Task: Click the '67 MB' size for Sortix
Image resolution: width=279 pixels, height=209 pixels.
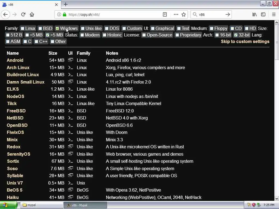Action: click(x=58, y=161)
